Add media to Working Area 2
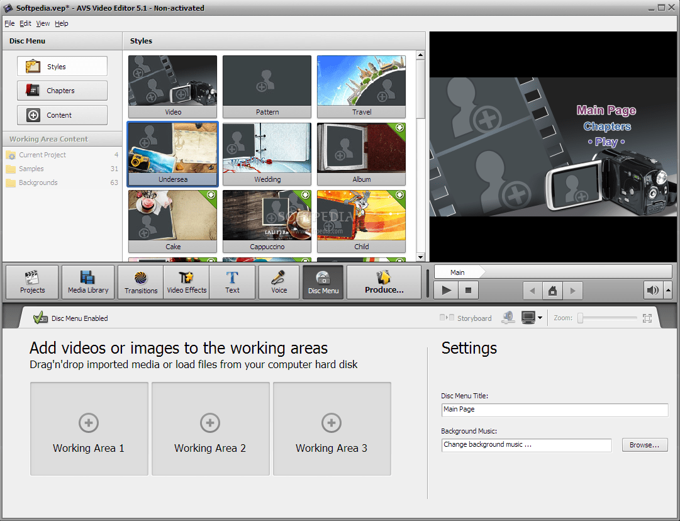680x521 pixels. pyautogui.click(x=210, y=429)
